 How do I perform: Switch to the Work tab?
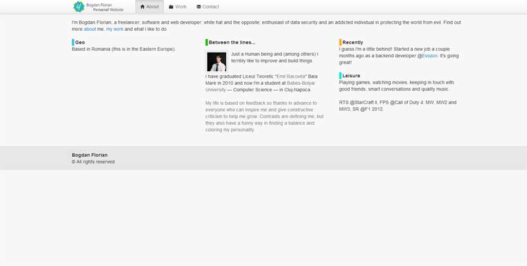point(178,7)
